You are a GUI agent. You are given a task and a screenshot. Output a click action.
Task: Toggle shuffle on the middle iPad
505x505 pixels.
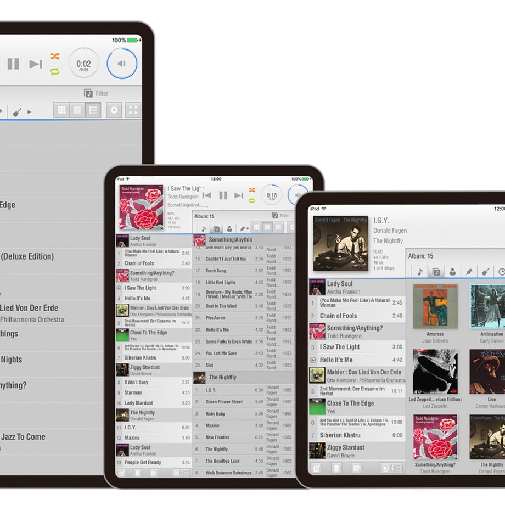[x=252, y=190]
